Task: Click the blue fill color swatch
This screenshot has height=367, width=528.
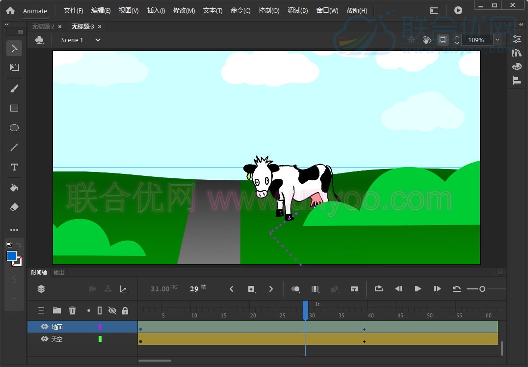Action: [12, 256]
